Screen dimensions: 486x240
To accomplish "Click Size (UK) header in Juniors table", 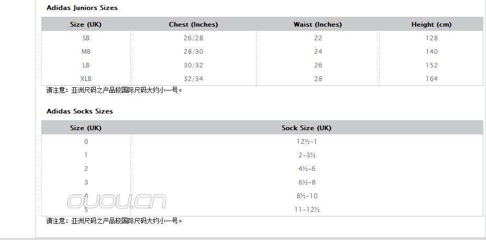I will [86, 25].
